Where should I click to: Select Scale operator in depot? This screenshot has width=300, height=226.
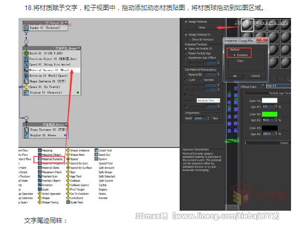pyautogui.click(x=43, y=190)
